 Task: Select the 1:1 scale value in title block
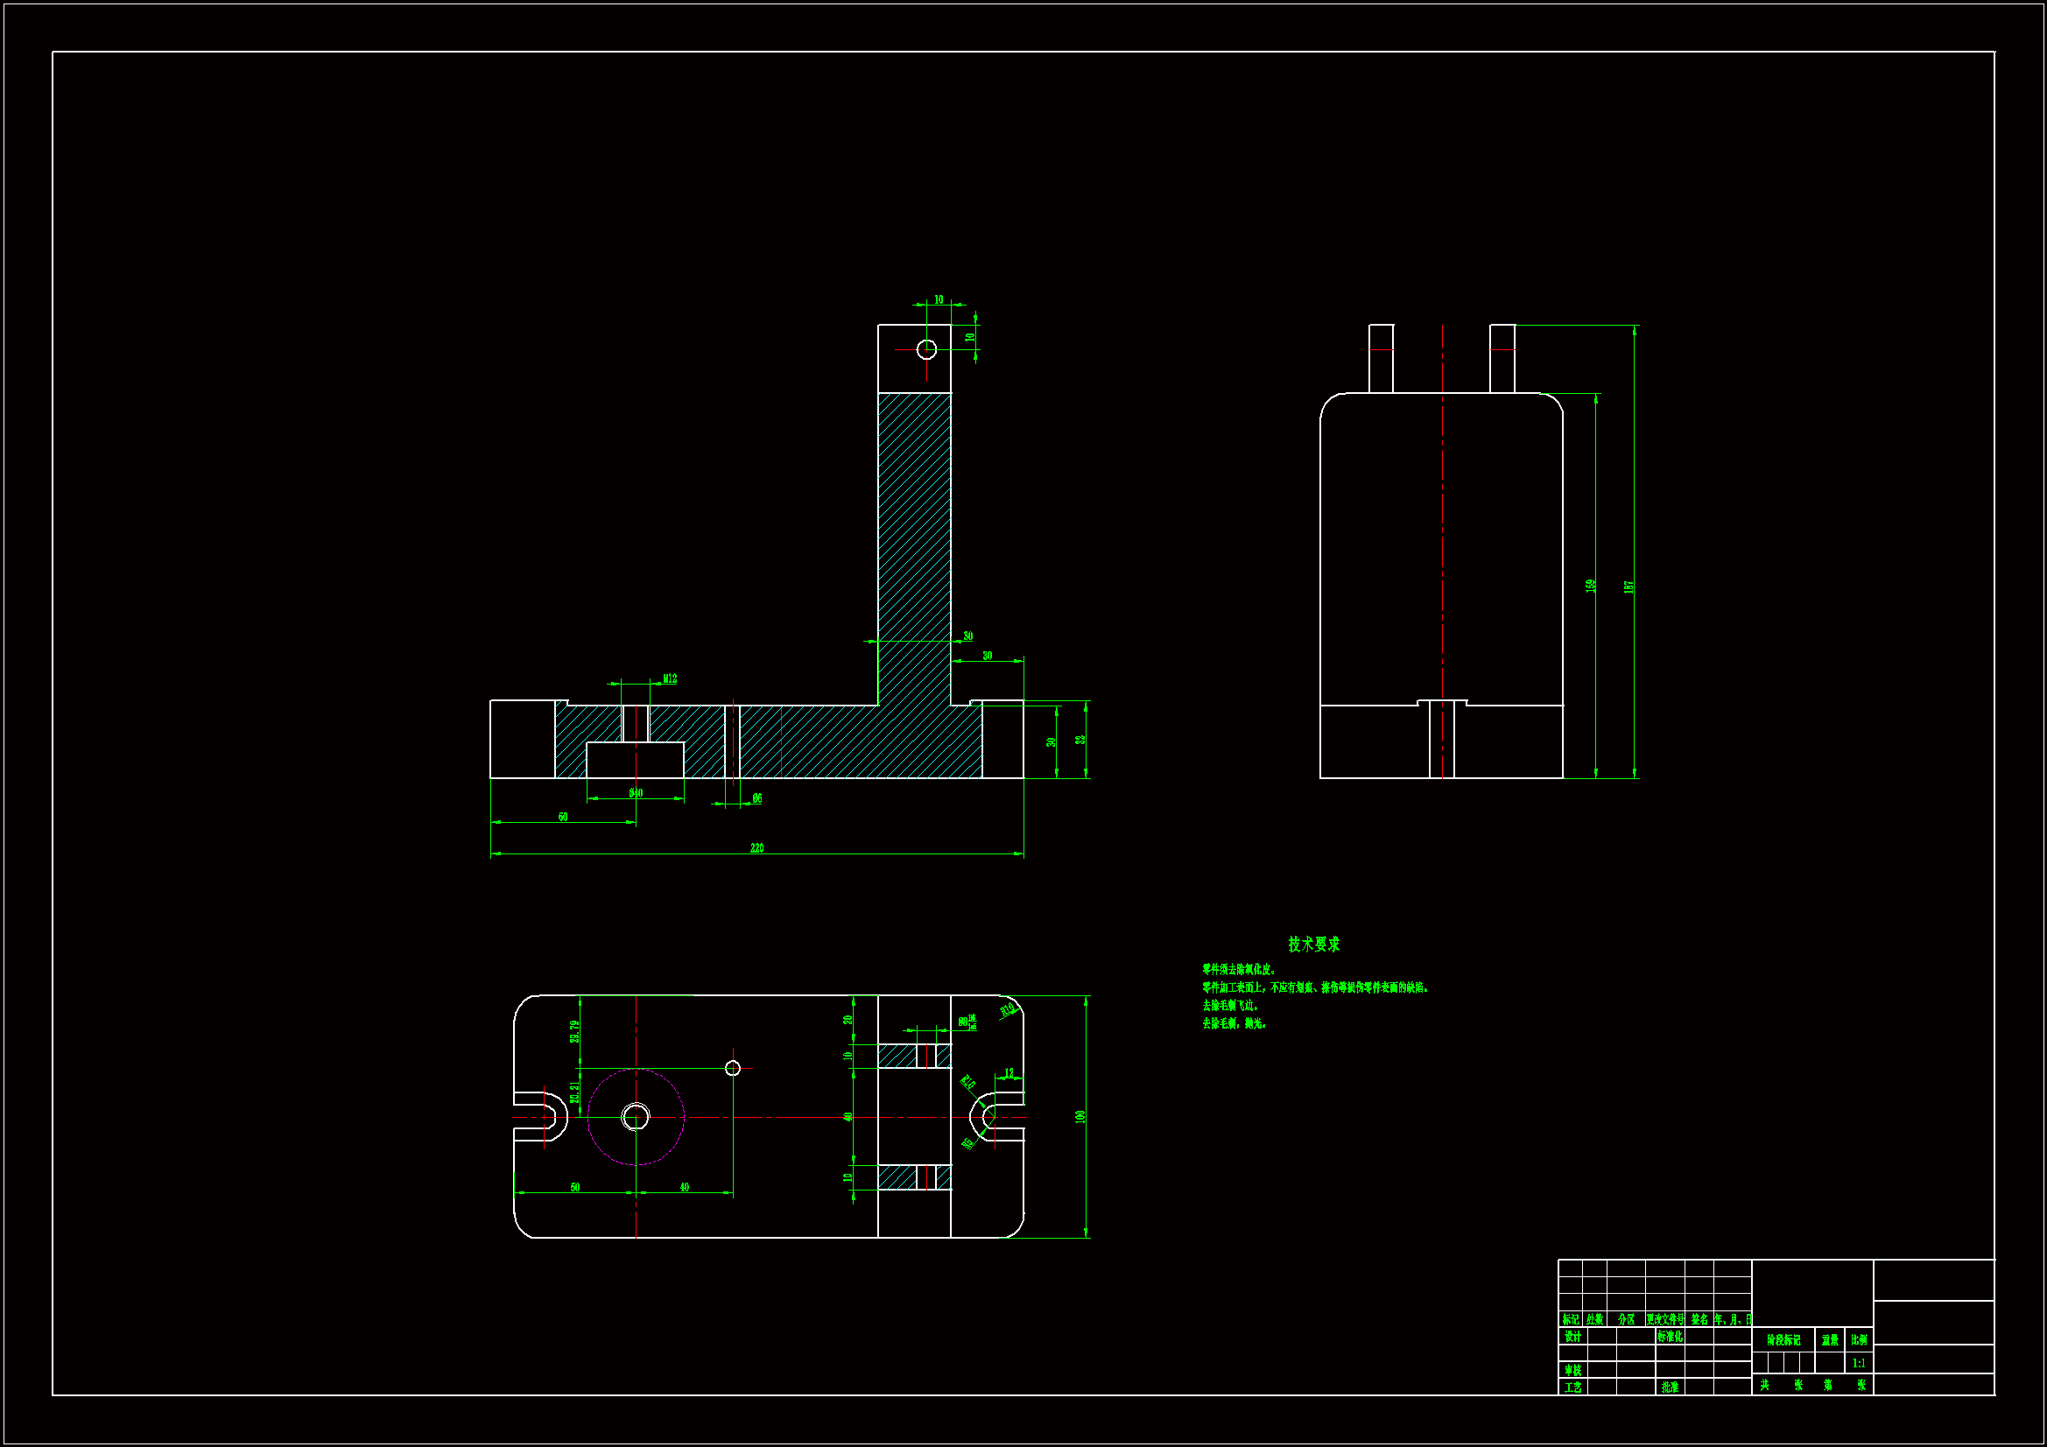click(x=1858, y=1363)
